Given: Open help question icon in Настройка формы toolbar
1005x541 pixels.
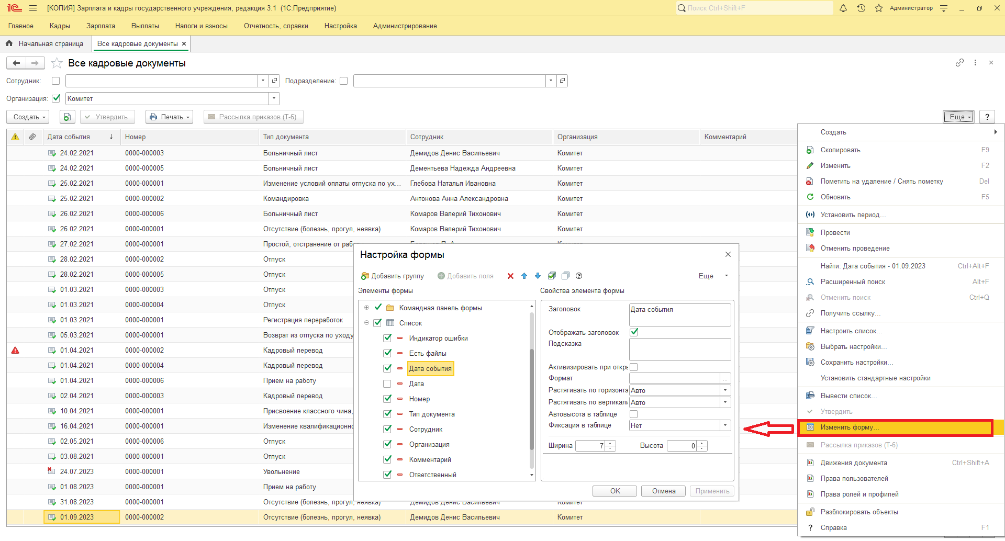Looking at the screenshot, I should coord(579,276).
